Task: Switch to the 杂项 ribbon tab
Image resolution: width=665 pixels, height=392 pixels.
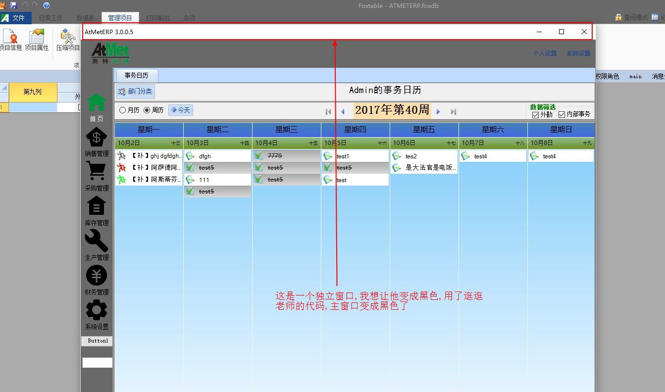Action: point(189,18)
